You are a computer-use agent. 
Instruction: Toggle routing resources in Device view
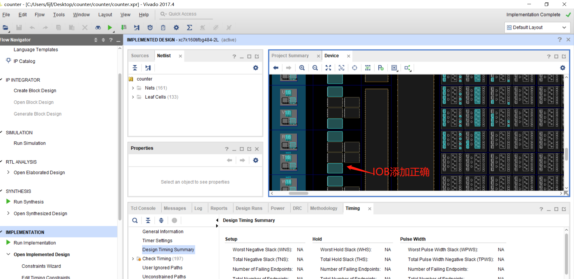368,68
